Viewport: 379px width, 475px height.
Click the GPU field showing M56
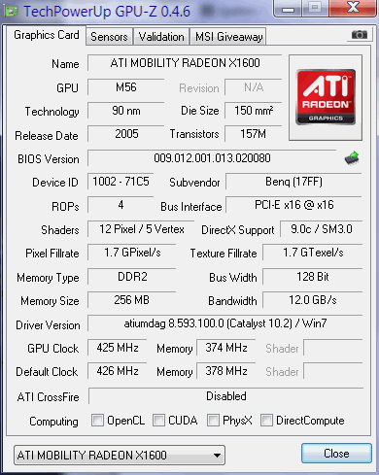(126, 87)
